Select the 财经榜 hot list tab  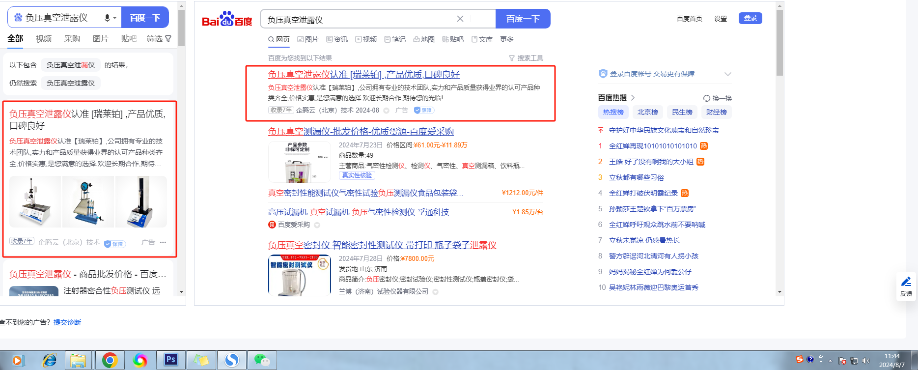click(x=716, y=112)
